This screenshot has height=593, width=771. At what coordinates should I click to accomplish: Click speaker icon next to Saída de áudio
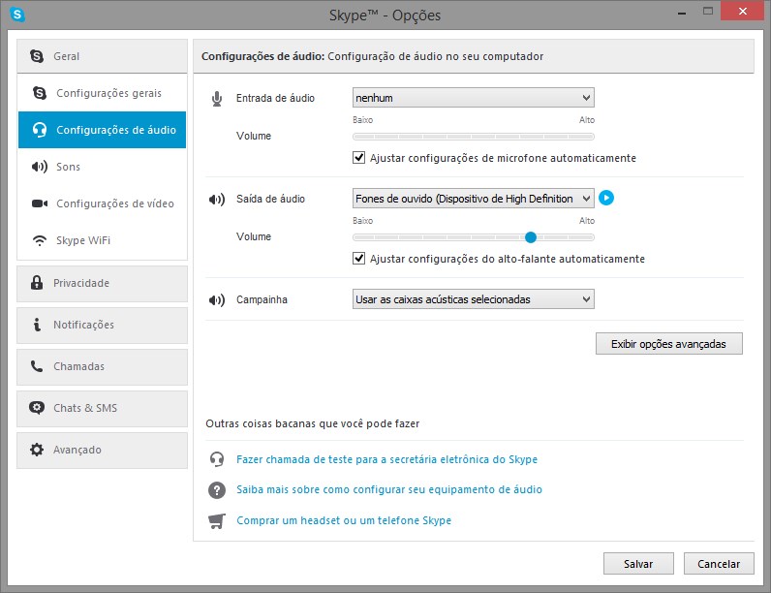(x=217, y=200)
